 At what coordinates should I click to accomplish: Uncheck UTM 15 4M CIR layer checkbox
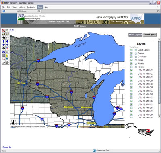[x=131, y=94]
